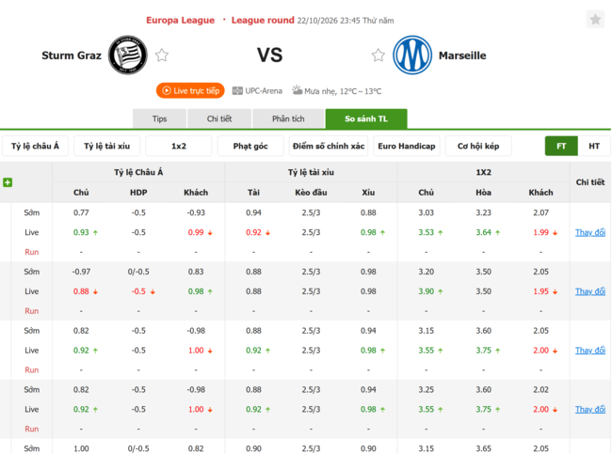Image resolution: width=612 pixels, height=454 pixels.
Task: Select the Euro Handicap filter
Action: (x=407, y=146)
